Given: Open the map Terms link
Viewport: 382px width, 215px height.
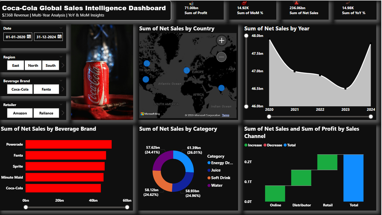Looking at the screenshot, I should [226, 115].
